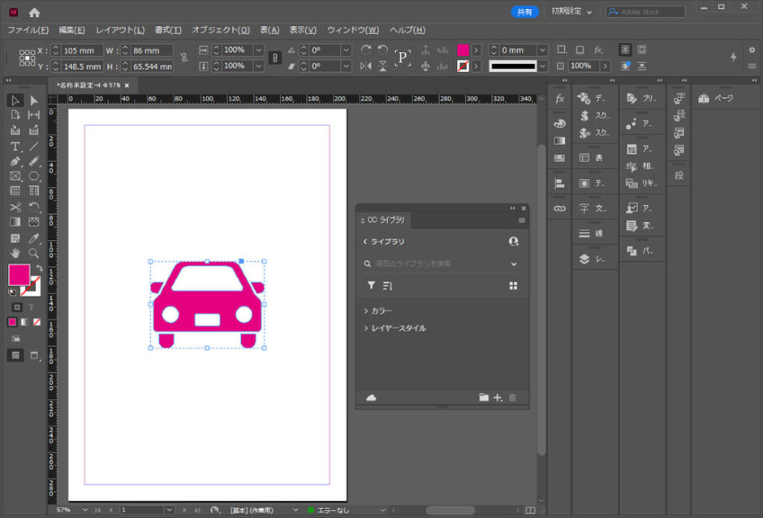Click the large magenta fill swatch in toolbox
Screen dimensions: 763x518
tap(19, 275)
